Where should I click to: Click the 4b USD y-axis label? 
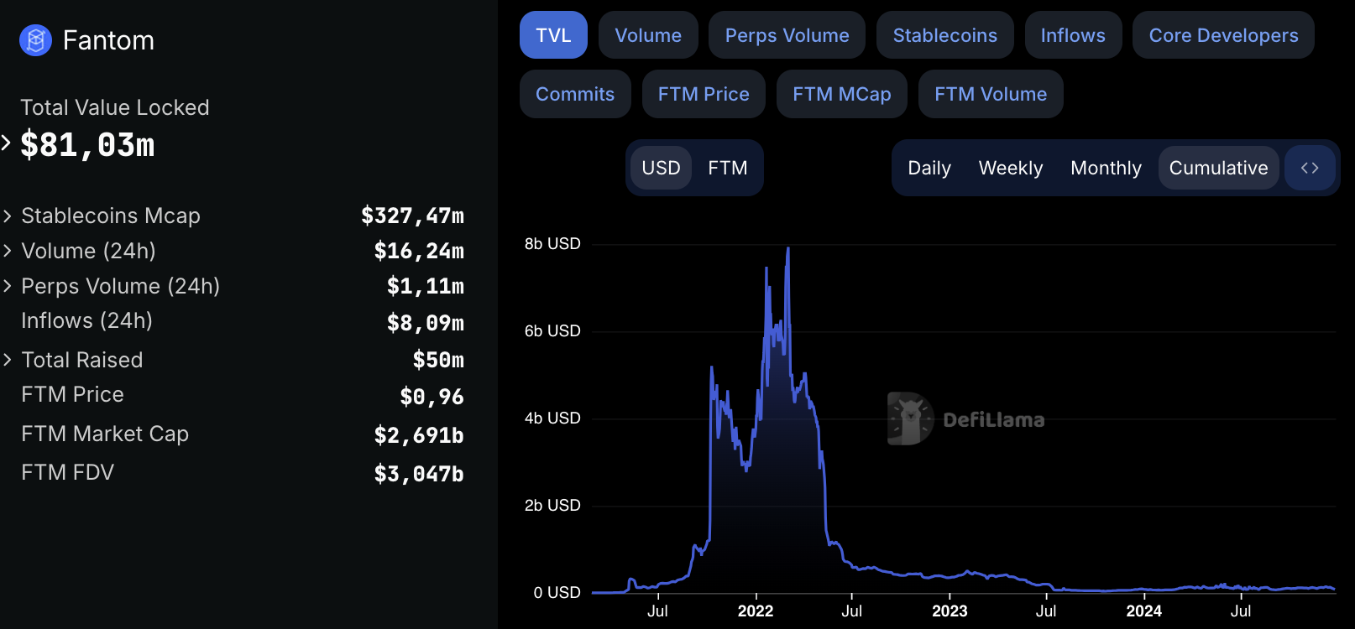pos(552,418)
